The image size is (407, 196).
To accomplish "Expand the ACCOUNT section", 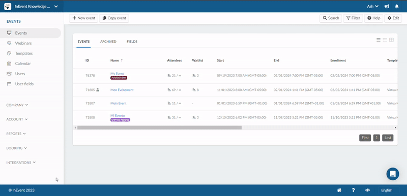I will coord(17,119).
